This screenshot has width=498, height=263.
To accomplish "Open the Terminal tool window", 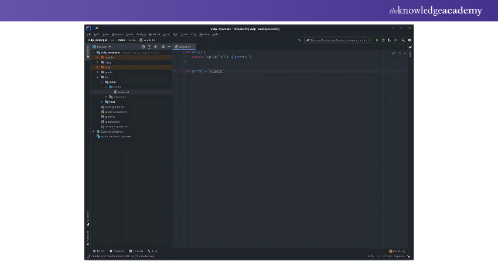I will pos(137,251).
